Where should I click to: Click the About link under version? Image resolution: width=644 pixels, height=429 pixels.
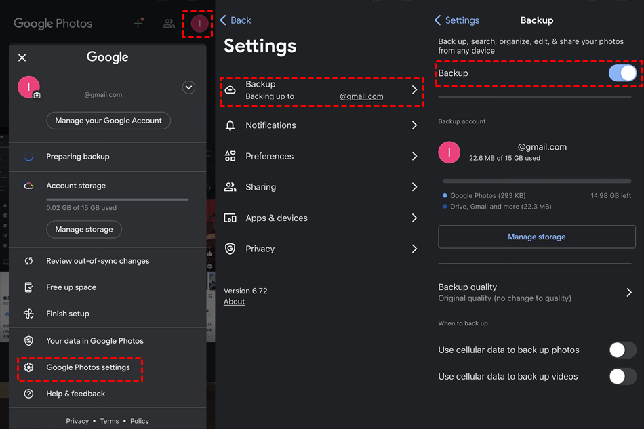[235, 302]
